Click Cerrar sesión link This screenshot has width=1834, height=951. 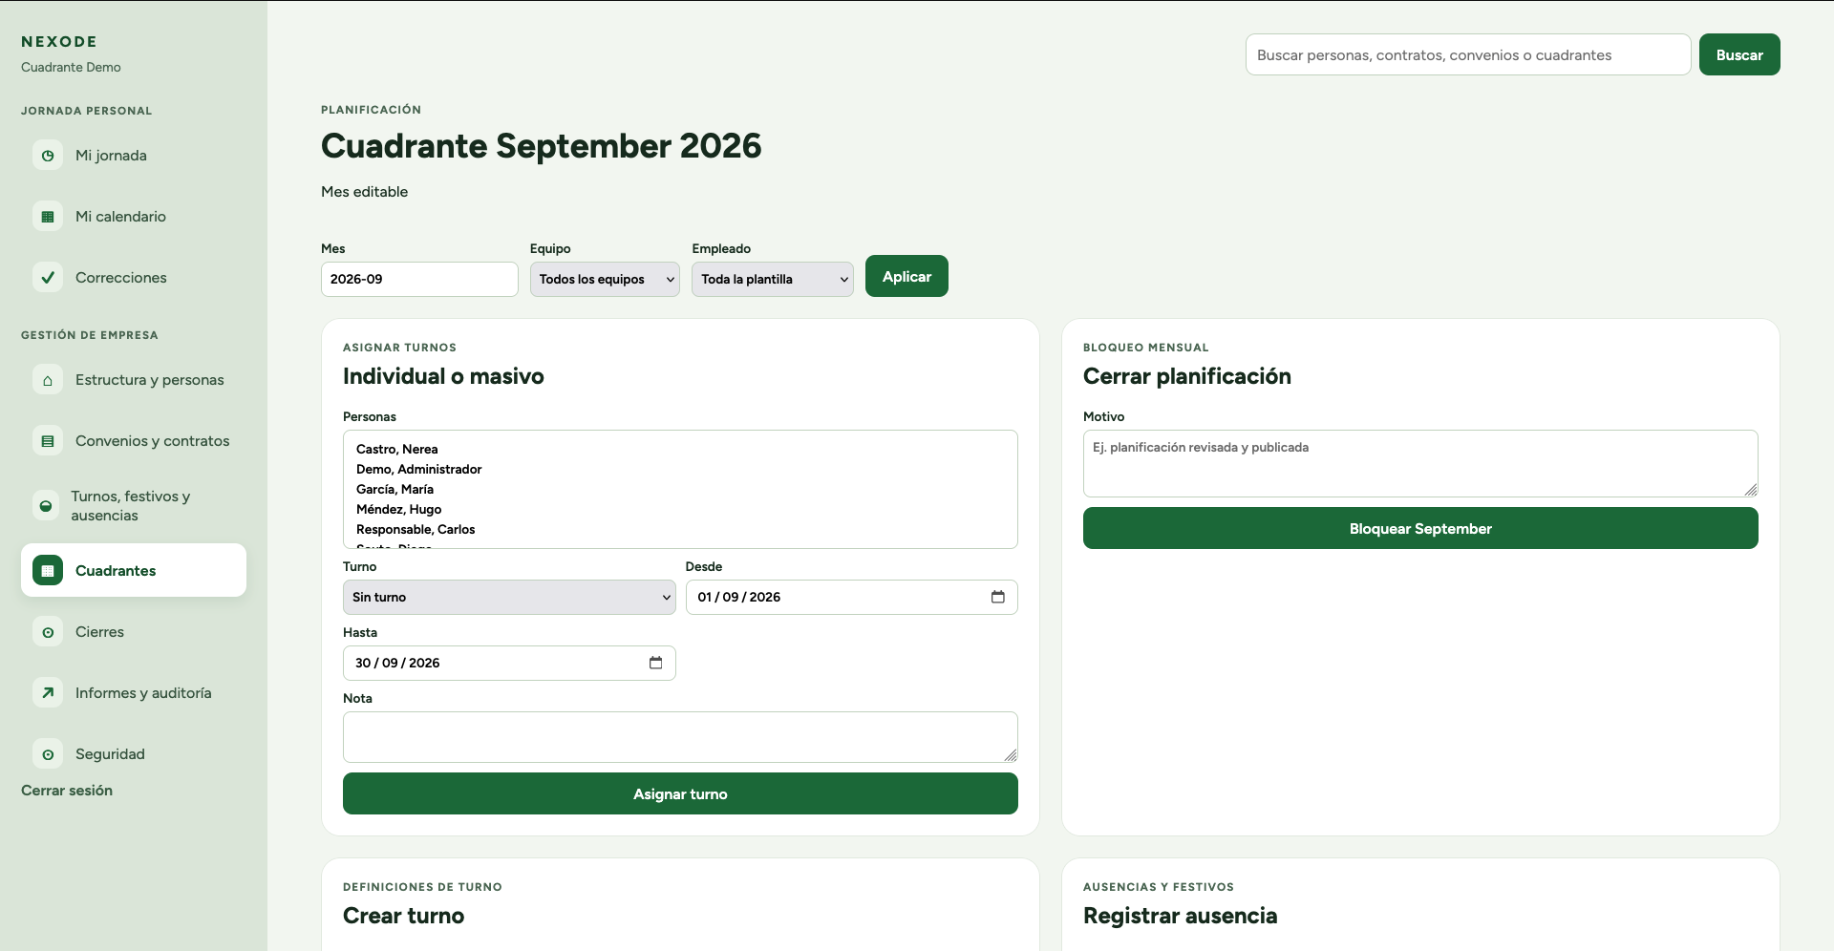[67, 791]
